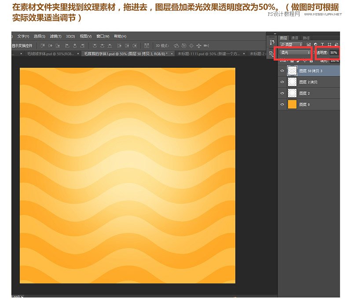Screen dimensions: 352x300
Task: Switch to the 路径 panel tab
Action: (x=306, y=38)
